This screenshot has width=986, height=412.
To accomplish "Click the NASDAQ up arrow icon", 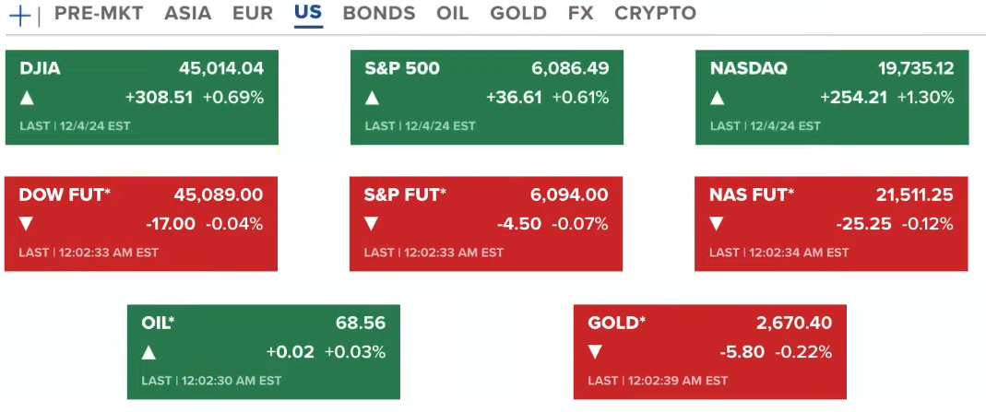I will pos(717,98).
